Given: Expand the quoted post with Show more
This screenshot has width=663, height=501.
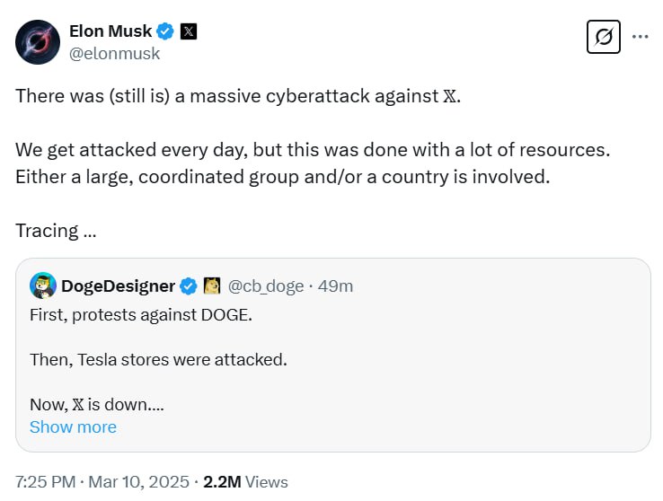Looking at the screenshot, I should [73, 427].
